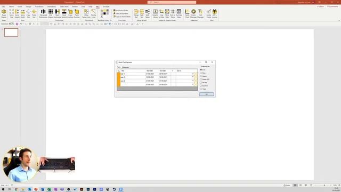This screenshot has width=341, height=192.
Task: Open the Colors Manager
Action: click(193, 13)
